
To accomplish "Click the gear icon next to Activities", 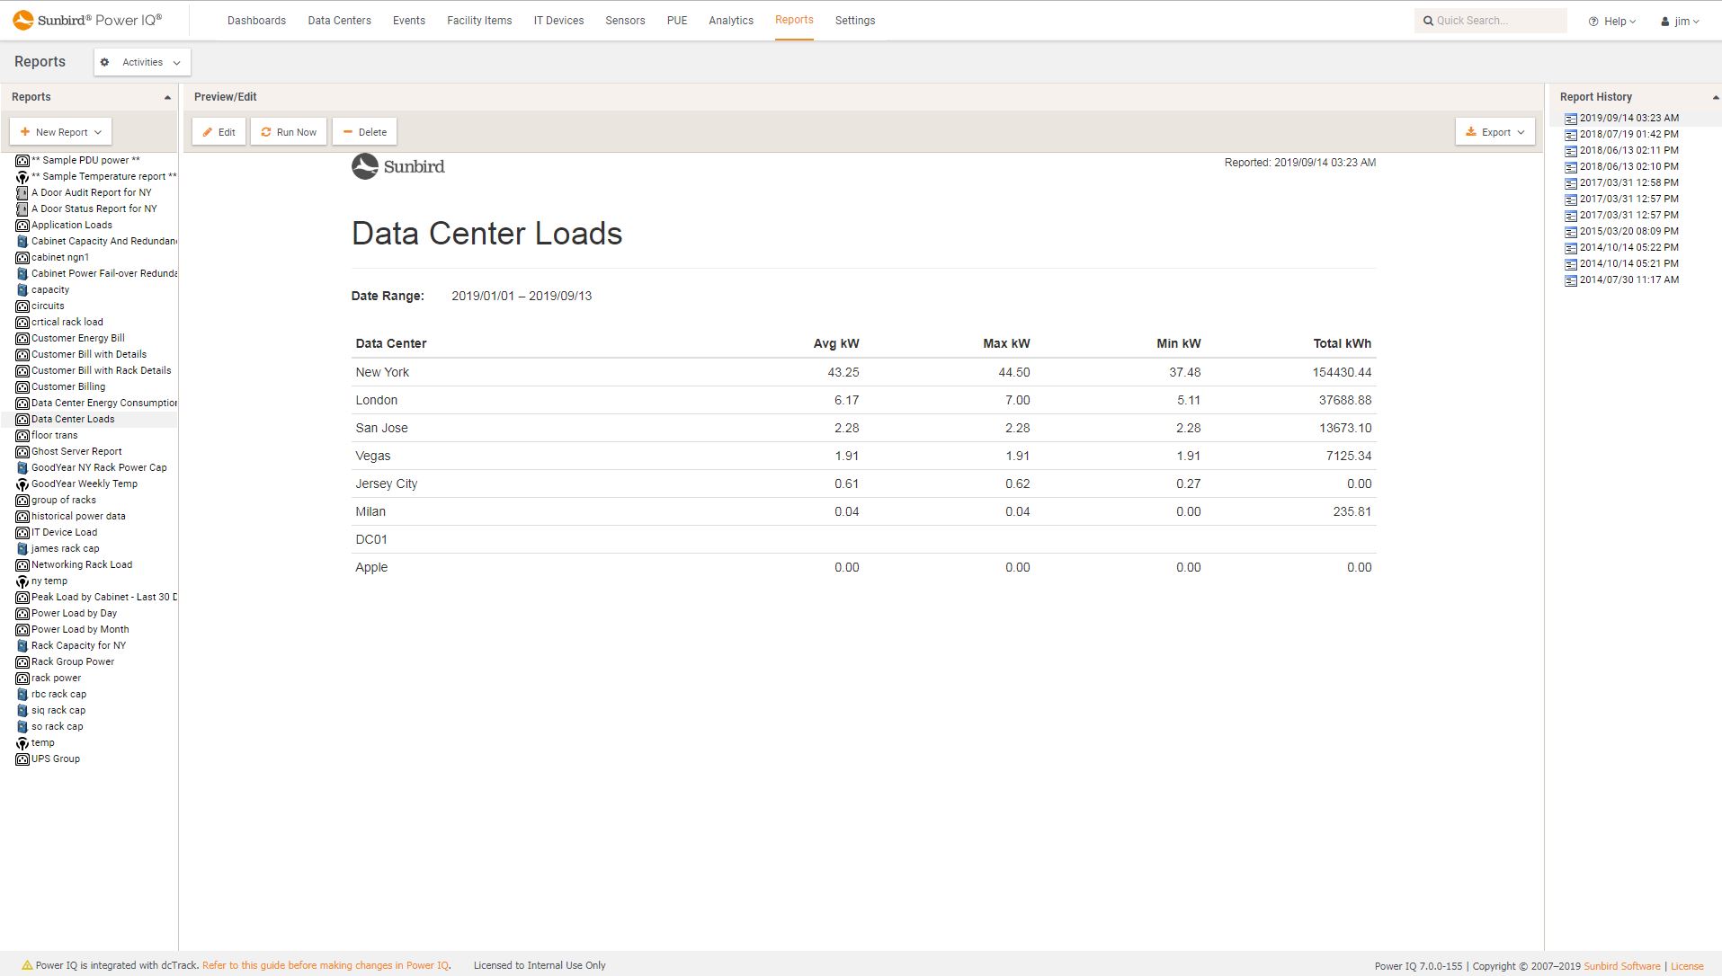I will click(x=105, y=62).
